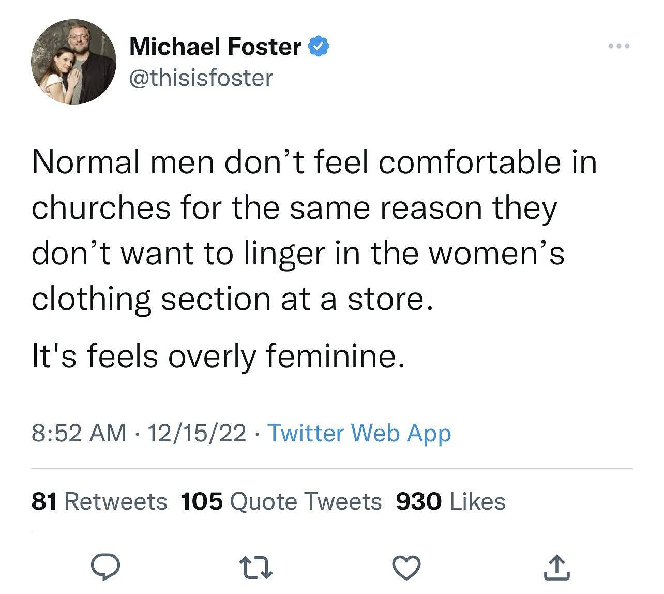This screenshot has width=664, height=594.
Task: Click the blue verified checkmark badge
Action: coord(319,47)
